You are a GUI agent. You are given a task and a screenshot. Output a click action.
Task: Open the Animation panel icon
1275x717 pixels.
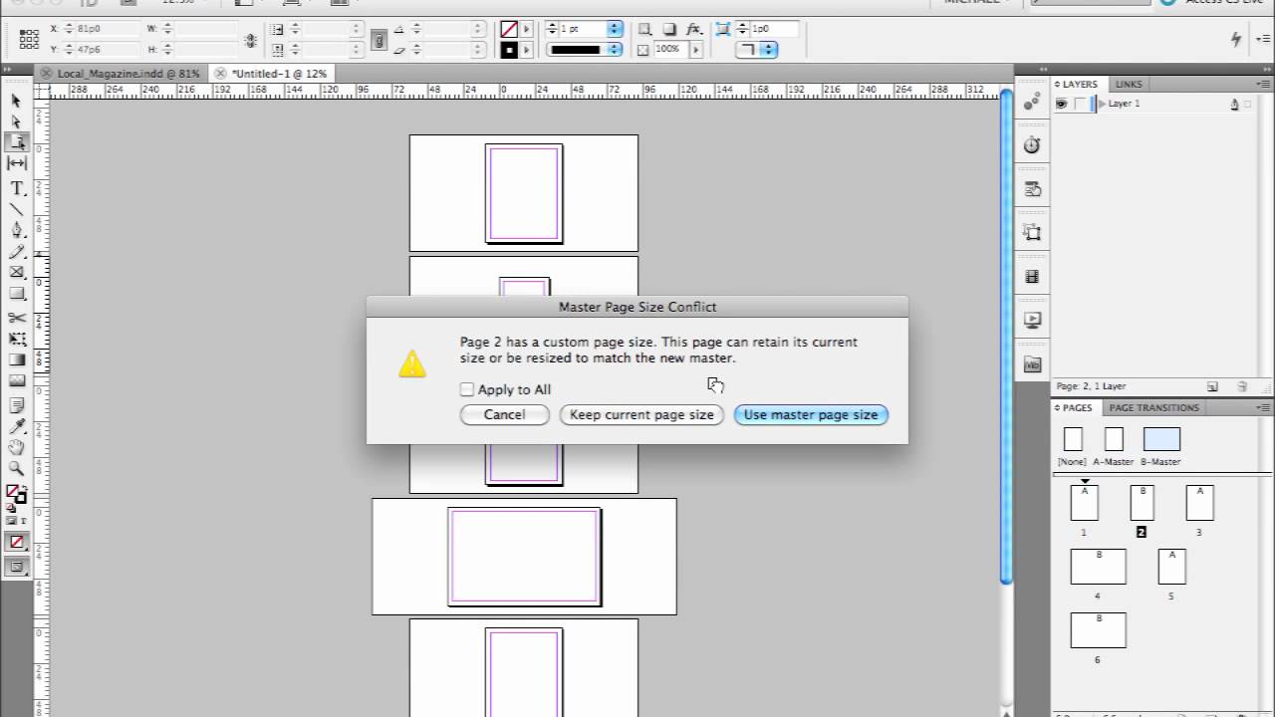[1032, 102]
